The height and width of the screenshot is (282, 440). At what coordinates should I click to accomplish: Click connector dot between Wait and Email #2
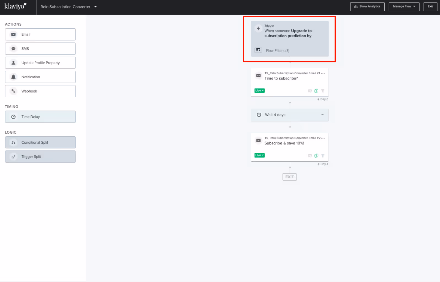pyautogui.click(x=290, y=127)
